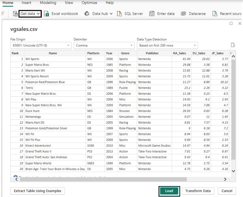Expand the Data hub dropdown arrow
The height and width of the screenshot is (197, 243).
pos(111,14)
